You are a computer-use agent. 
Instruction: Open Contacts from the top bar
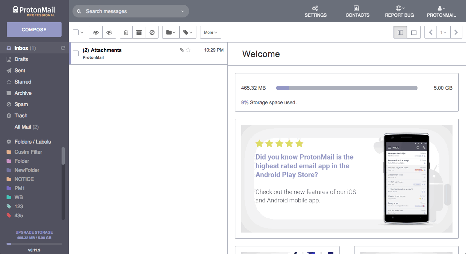pos(357,11)
